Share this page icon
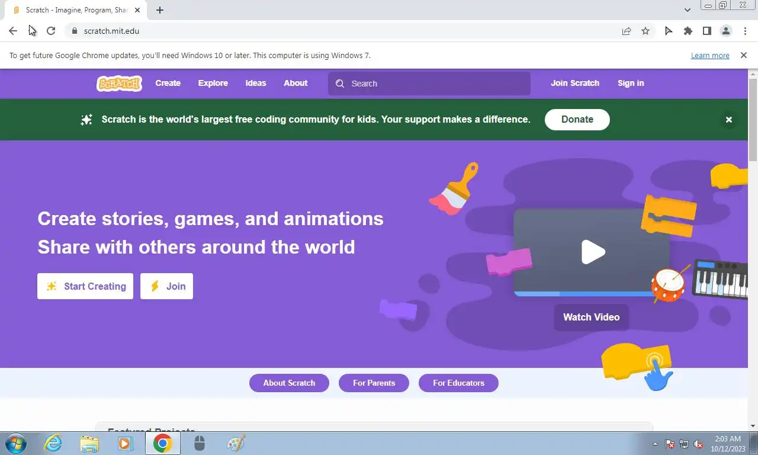 pyautogui.click(x=627, y=31)
